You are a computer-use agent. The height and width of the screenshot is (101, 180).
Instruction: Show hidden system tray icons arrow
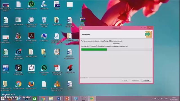tap(152, 98)
